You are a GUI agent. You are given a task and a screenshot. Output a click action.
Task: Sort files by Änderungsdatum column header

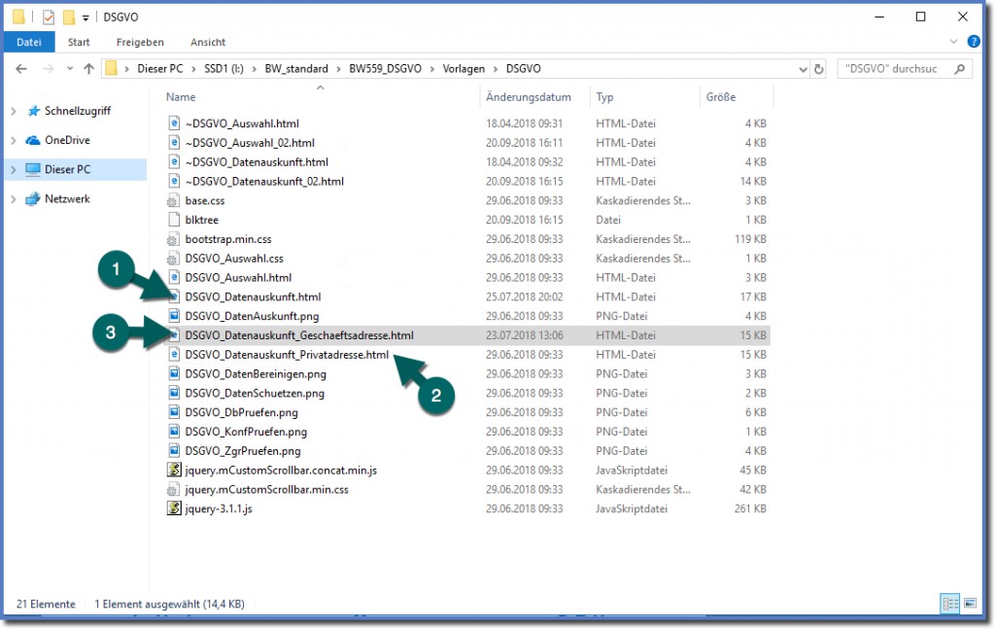[x=529, y=97]
